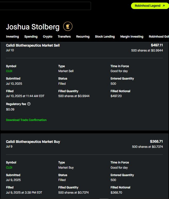Collapse the Calidi Biotherapeutics Market Buy header
The height and width of the screenshot is (199, 169).
33,142
